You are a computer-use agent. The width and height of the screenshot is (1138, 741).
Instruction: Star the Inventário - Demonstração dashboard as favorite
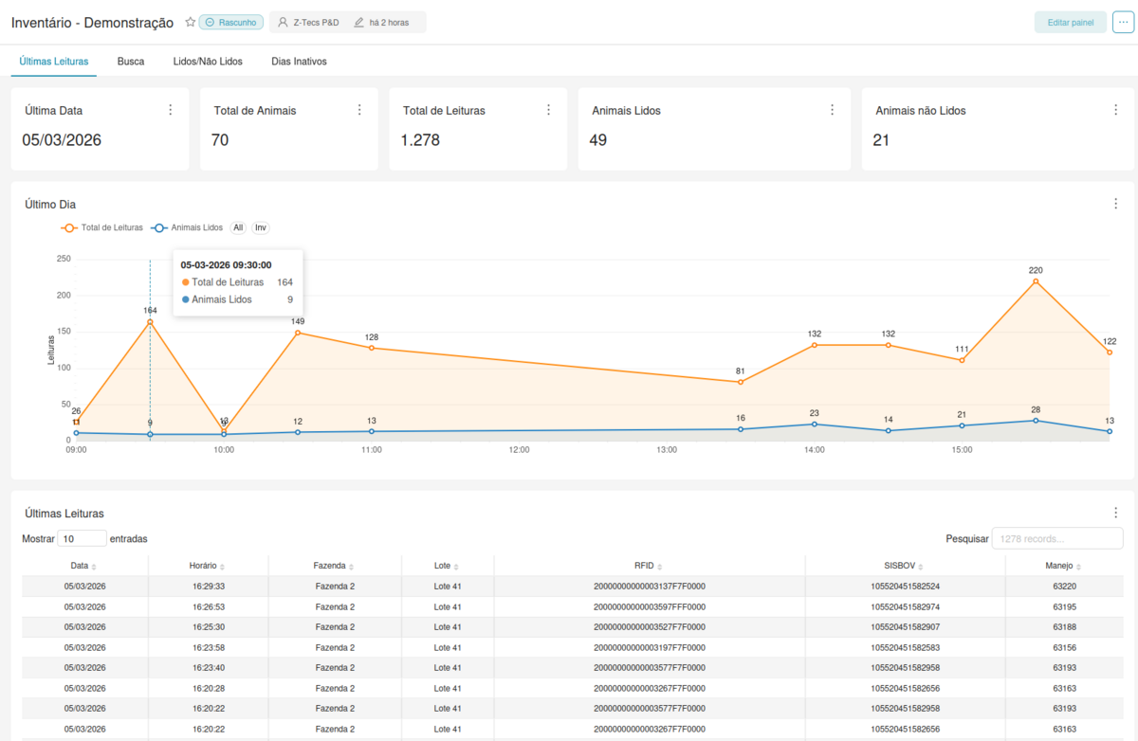191,22
